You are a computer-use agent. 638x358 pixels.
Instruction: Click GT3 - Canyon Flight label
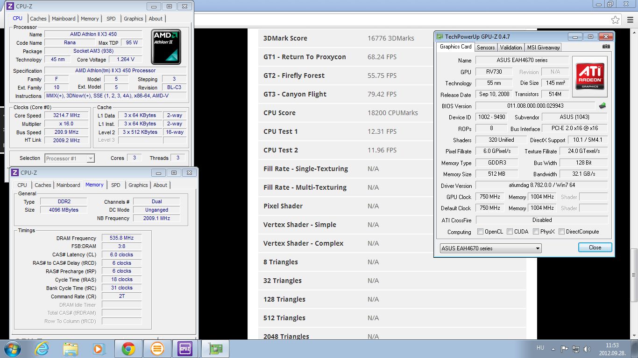[x=295, y=94]
